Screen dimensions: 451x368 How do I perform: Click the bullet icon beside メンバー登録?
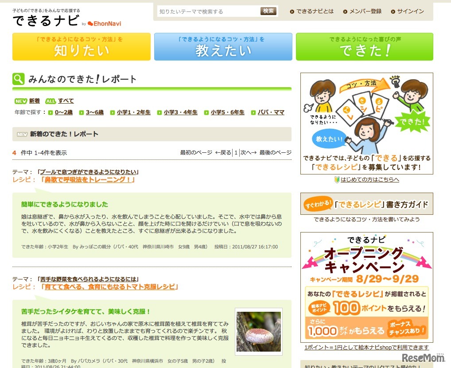pos(345,12)
